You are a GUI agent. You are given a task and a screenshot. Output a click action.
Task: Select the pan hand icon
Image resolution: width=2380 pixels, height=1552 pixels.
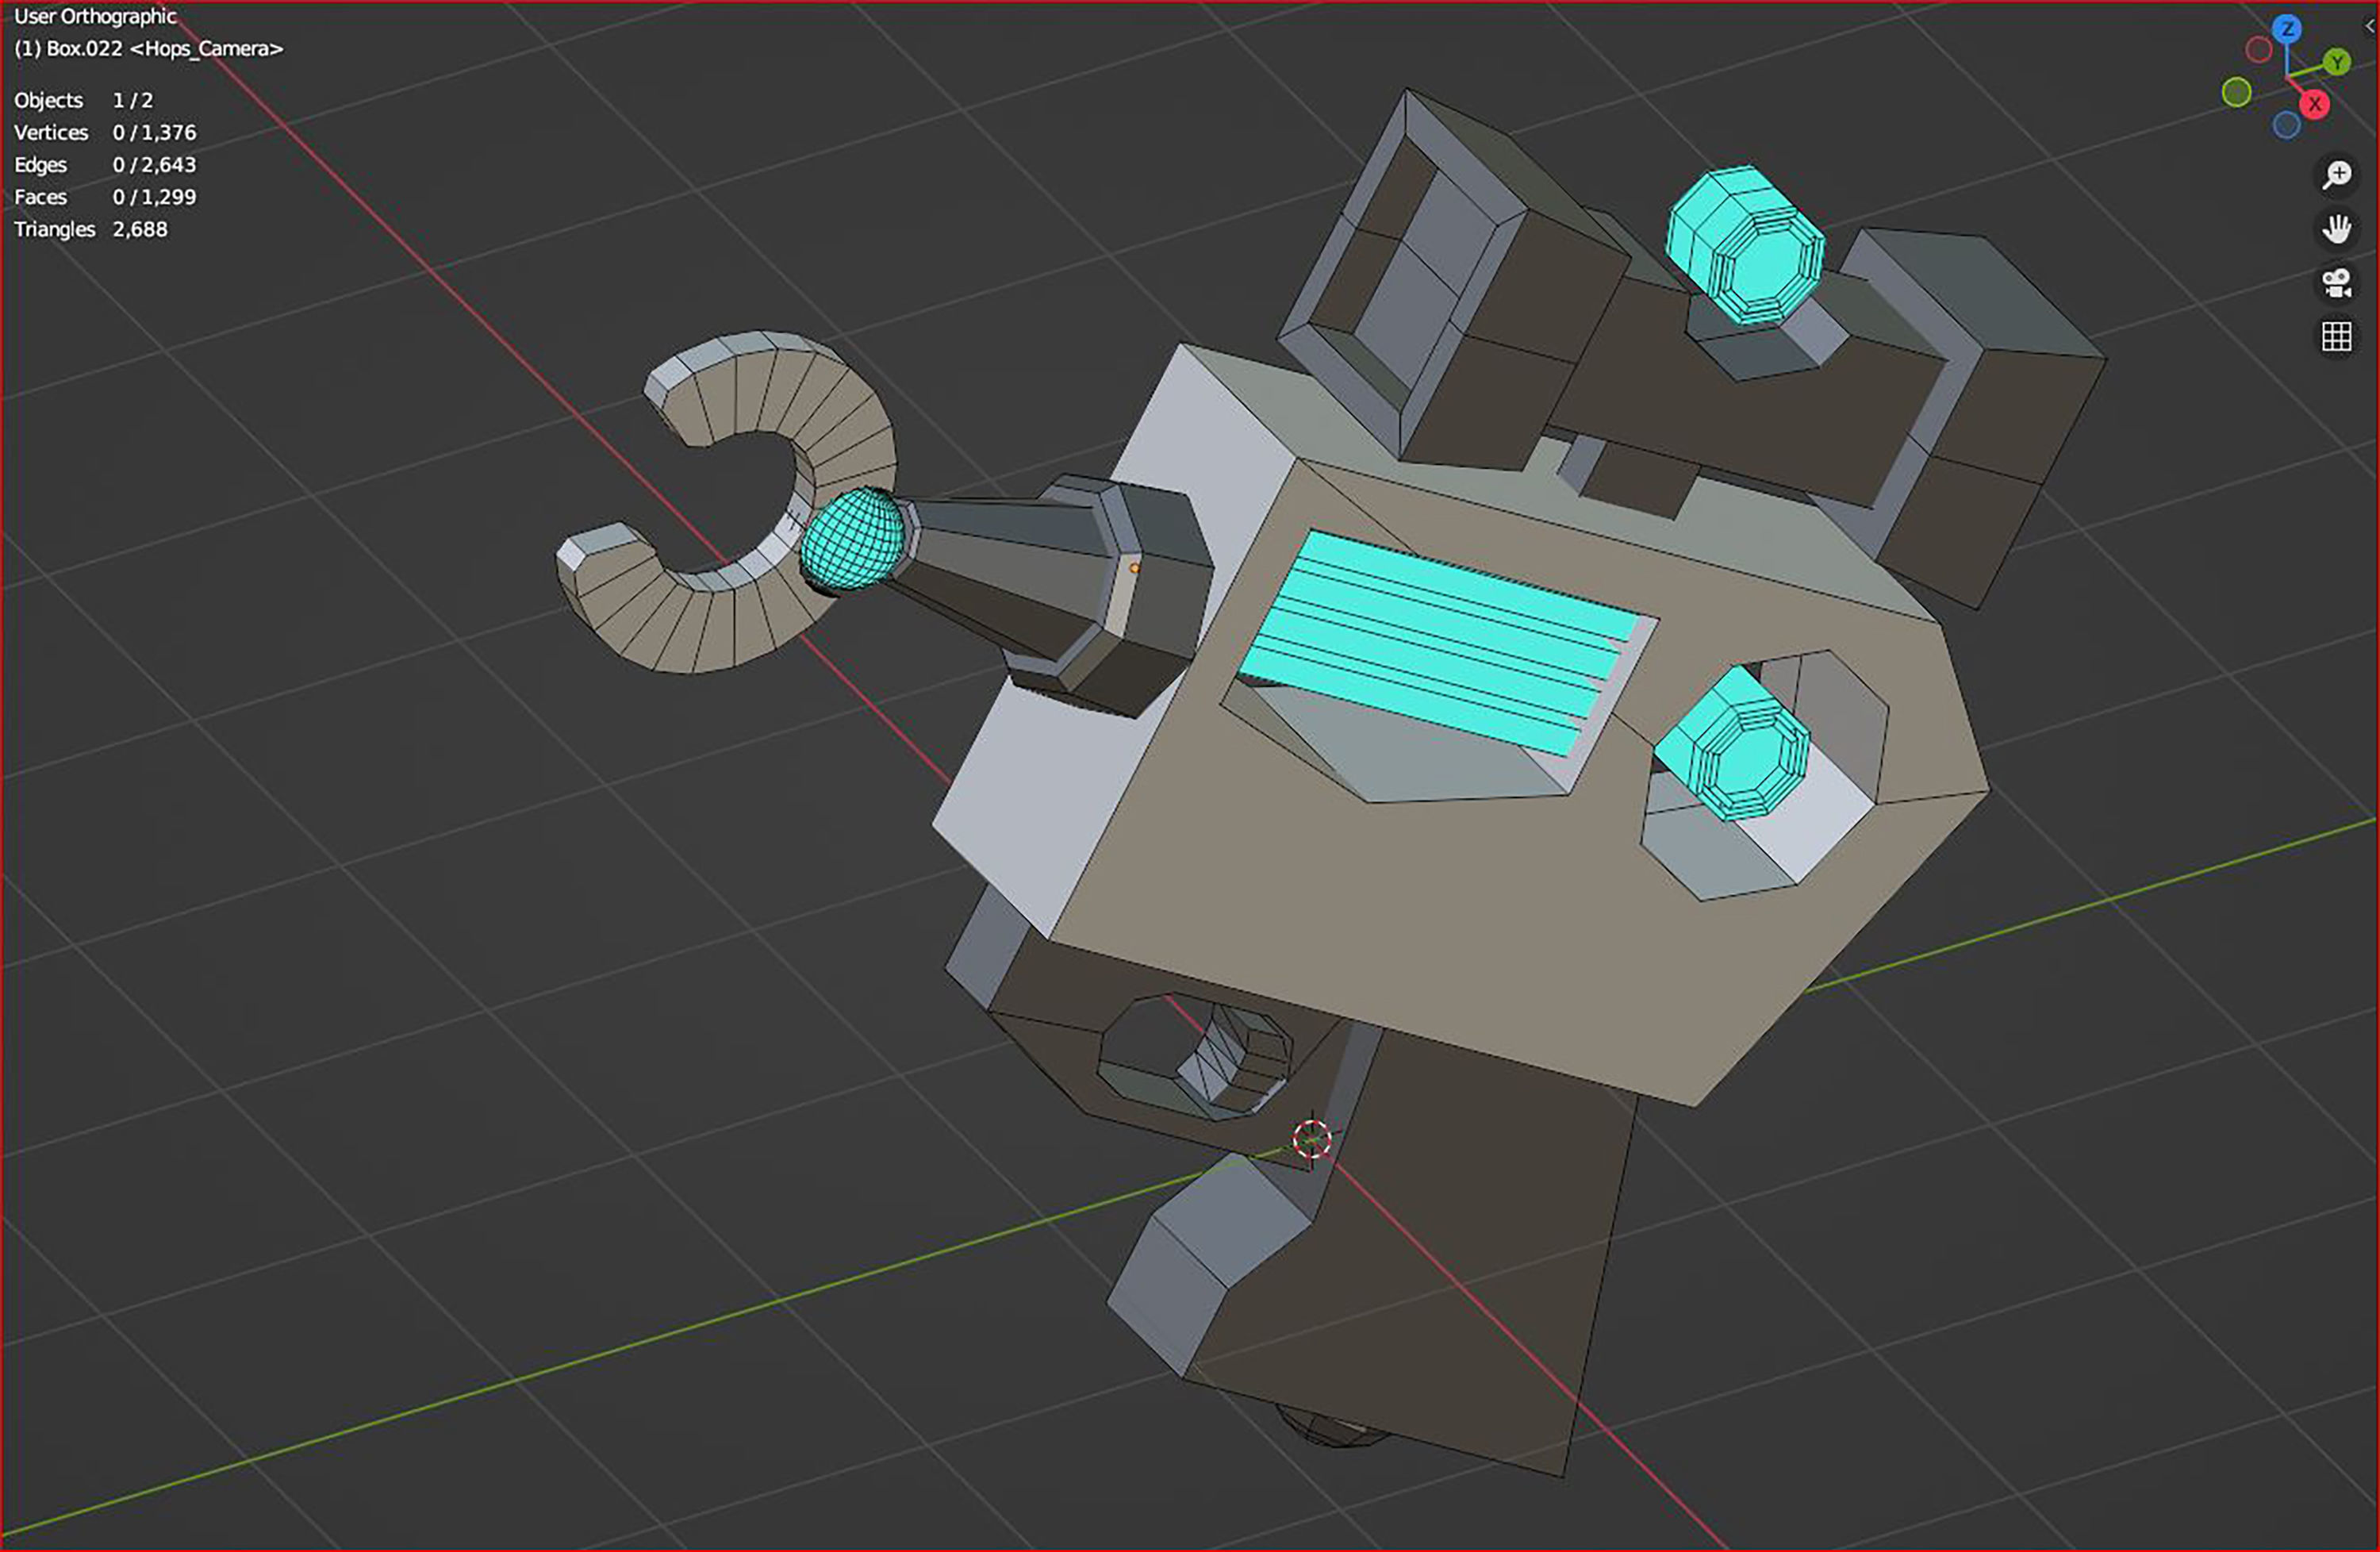(2338, 229)
